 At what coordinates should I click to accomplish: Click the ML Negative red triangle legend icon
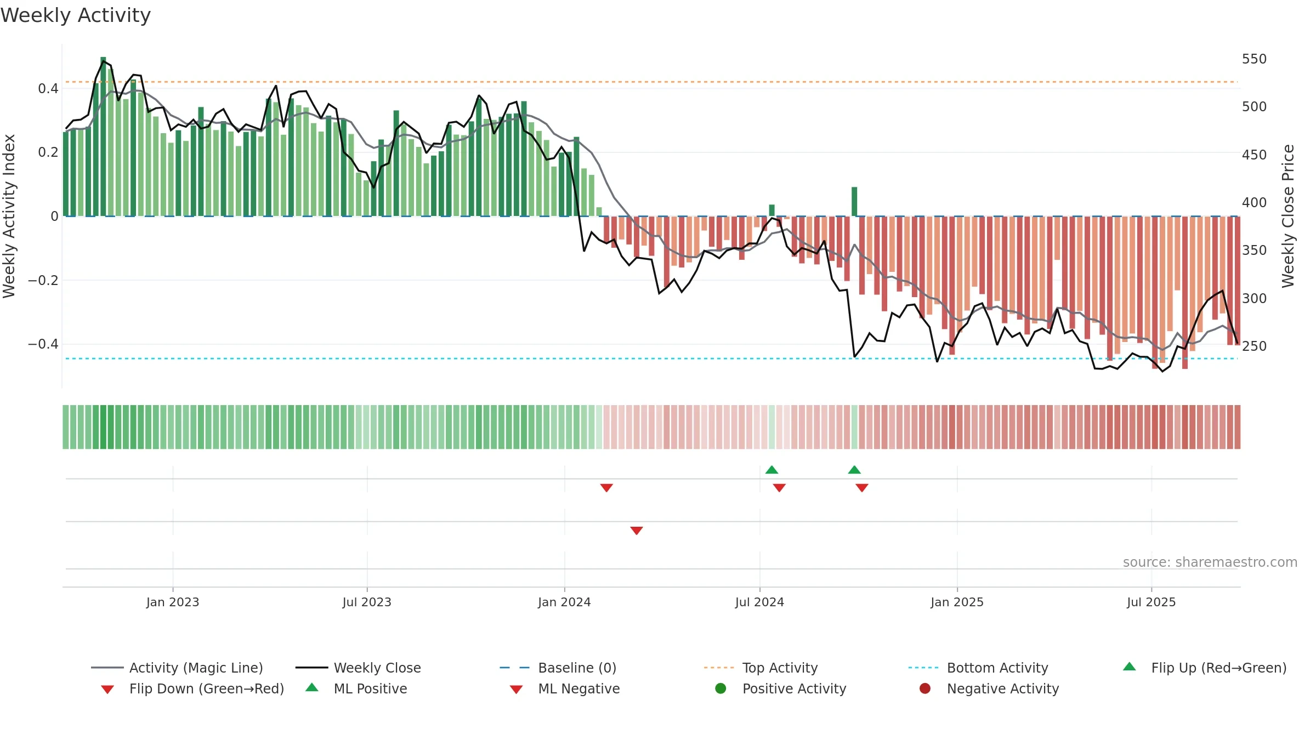pyautogui.click(x=517, y=690)
